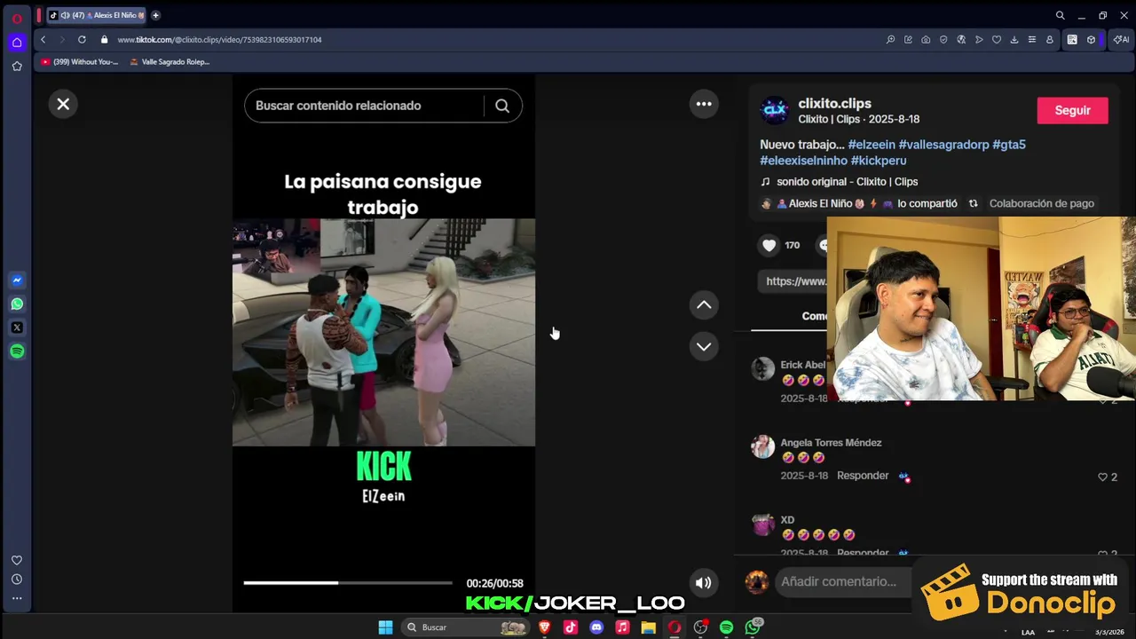1136x639 pixels.
Task: Open WhatsApp in Opera sidebar
Action: (x=17, y=304)
